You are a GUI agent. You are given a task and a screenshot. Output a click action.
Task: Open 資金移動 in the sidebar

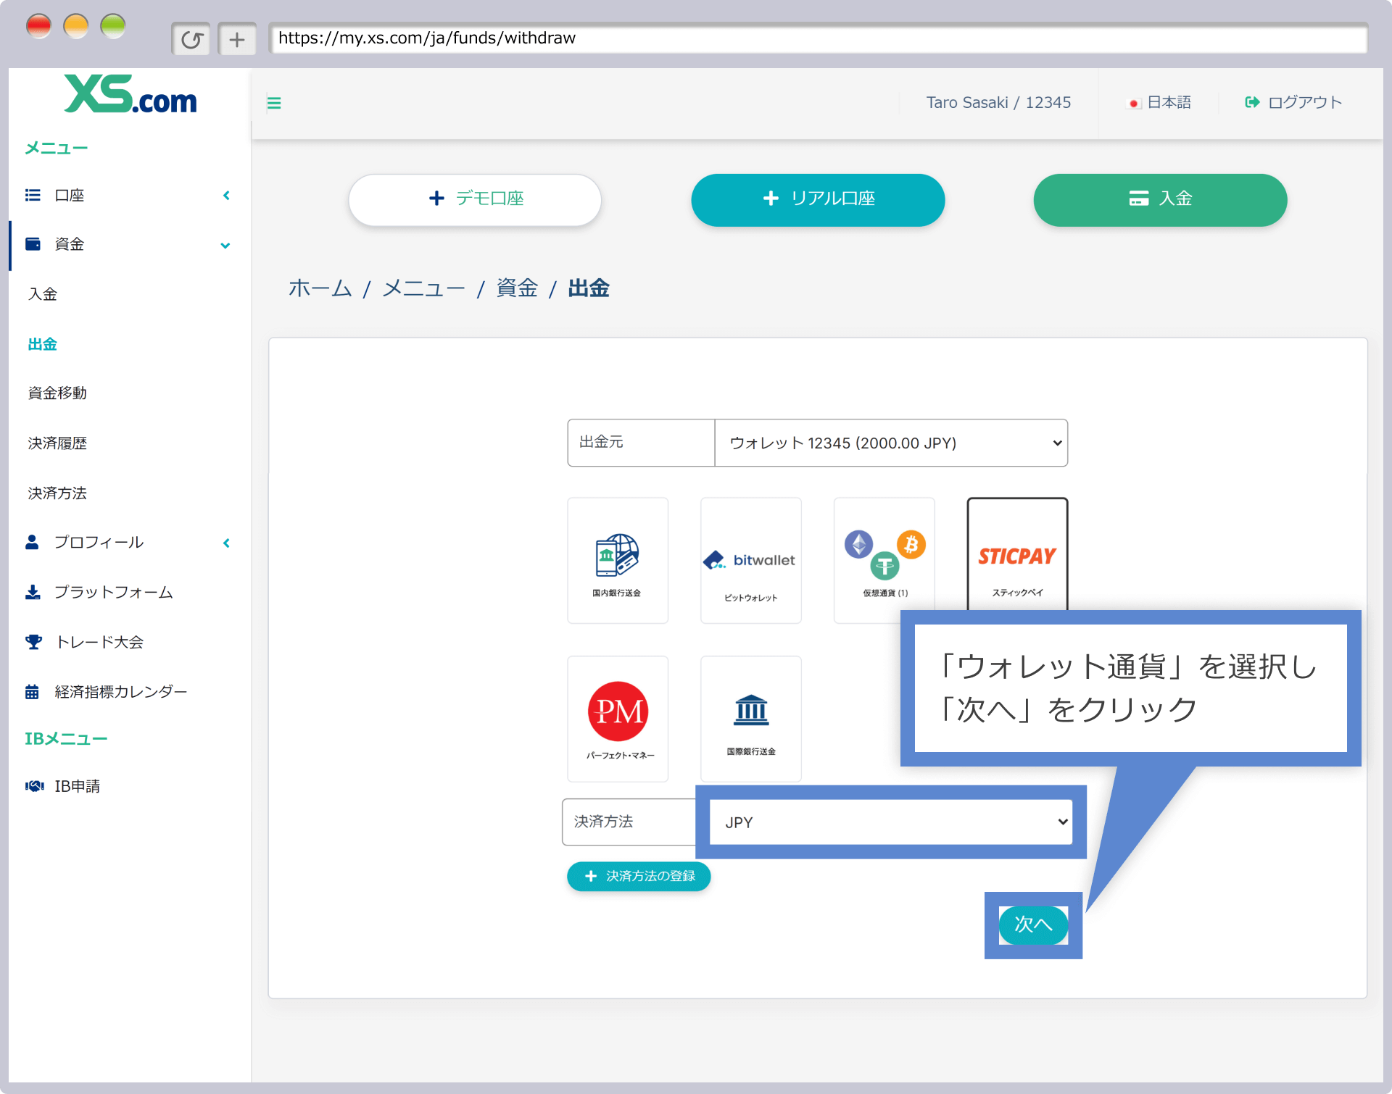57,393
